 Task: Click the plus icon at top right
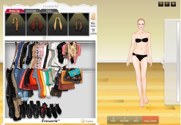[173, 4]
